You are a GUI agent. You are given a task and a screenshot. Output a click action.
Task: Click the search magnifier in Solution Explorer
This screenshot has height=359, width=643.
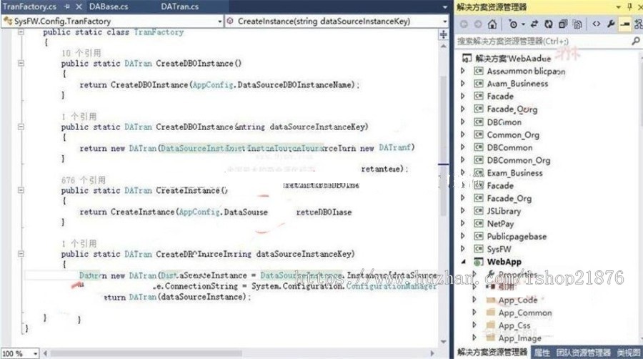coord(636,41)
